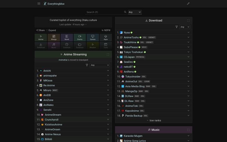Open the AniRena link
Screen dimensions: 227x142
click(x=129, y=72)
